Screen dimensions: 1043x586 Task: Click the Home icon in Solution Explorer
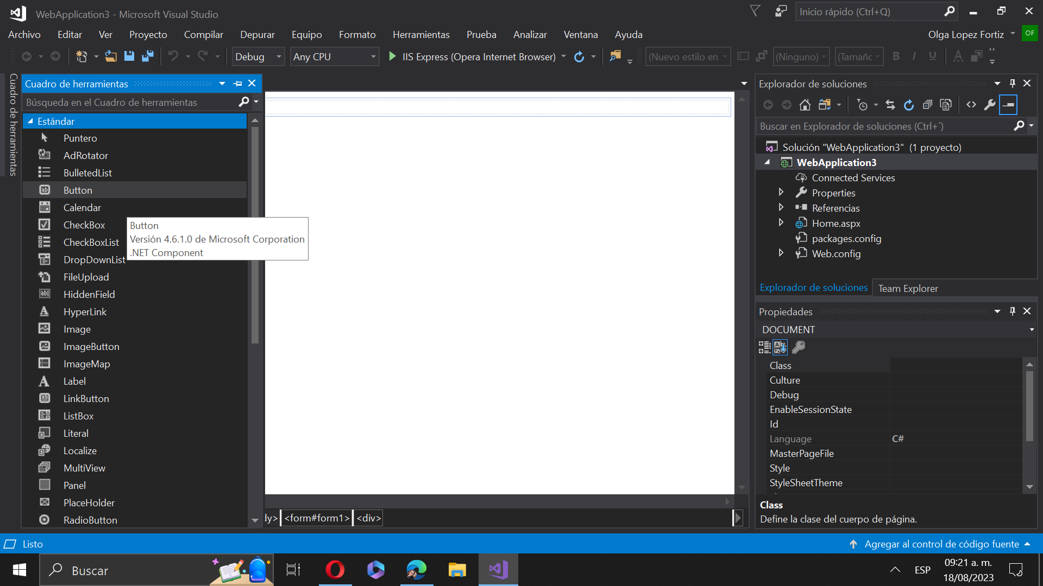coord(805,105)
